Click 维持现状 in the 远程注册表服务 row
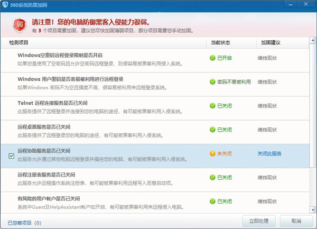 coord(267,178)
